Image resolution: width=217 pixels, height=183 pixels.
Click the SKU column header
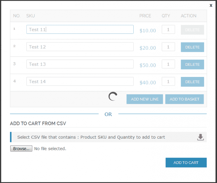31,16
